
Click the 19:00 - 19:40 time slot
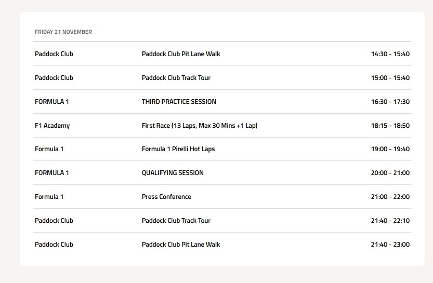(390, 149)
